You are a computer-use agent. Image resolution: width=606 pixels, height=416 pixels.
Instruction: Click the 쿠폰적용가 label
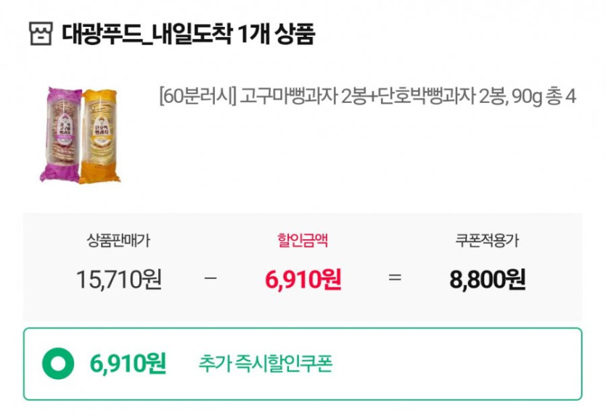487,241
